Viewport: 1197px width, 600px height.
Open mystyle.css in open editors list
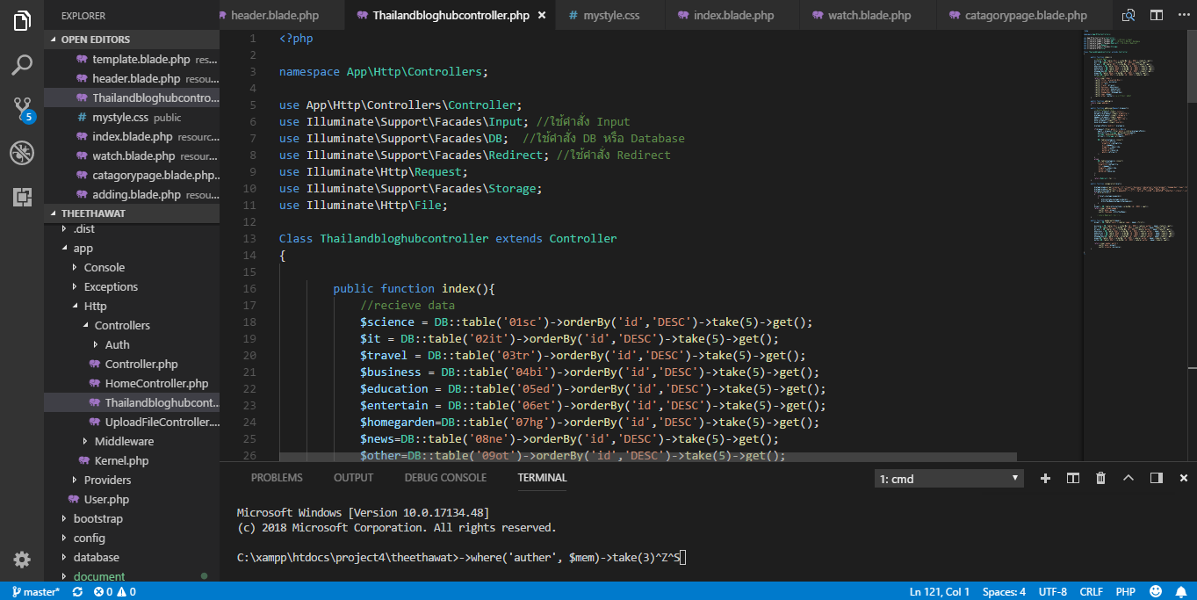tap(132, 117)
